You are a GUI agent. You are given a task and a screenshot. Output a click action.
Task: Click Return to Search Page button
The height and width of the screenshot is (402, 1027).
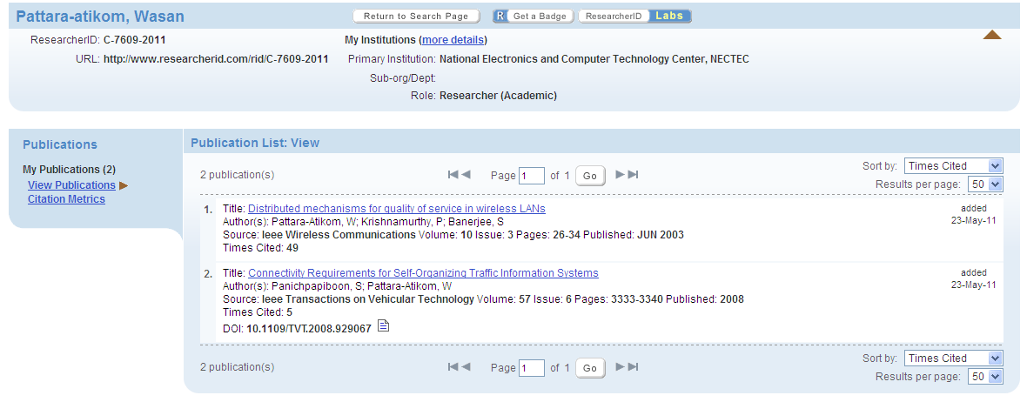coord(416,17)
